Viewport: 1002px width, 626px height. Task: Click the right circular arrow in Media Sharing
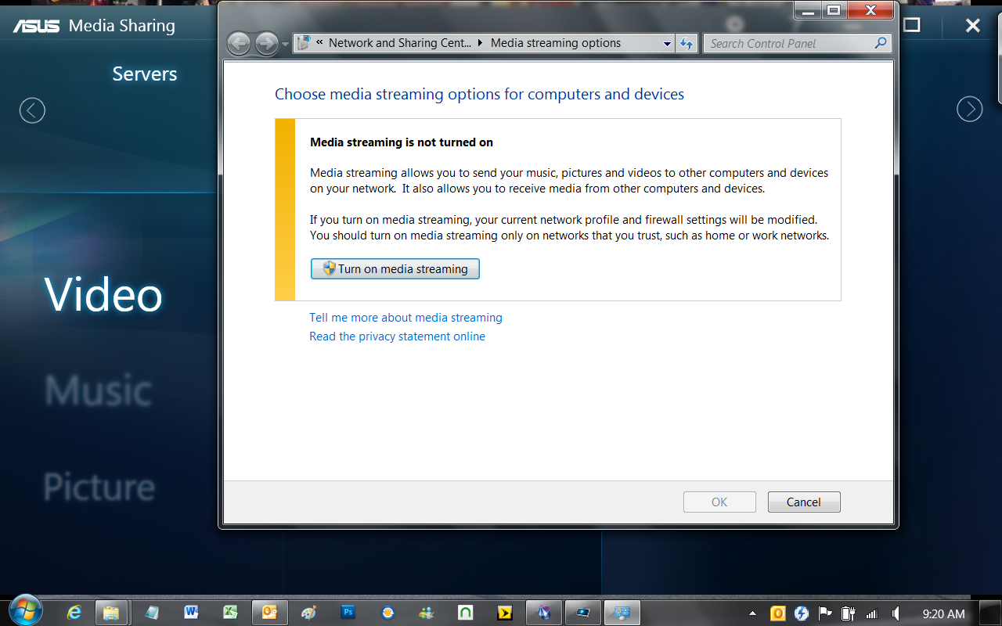click(969, 109)
